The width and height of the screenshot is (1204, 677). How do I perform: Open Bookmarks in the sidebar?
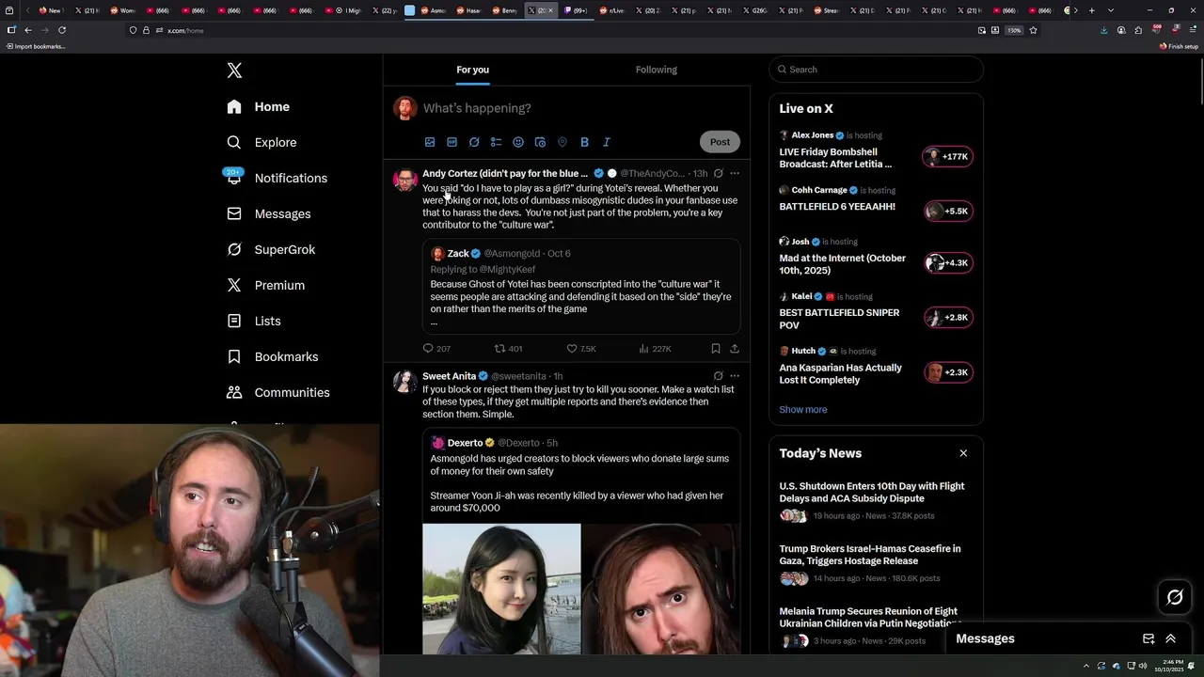[x=273, y=356]
